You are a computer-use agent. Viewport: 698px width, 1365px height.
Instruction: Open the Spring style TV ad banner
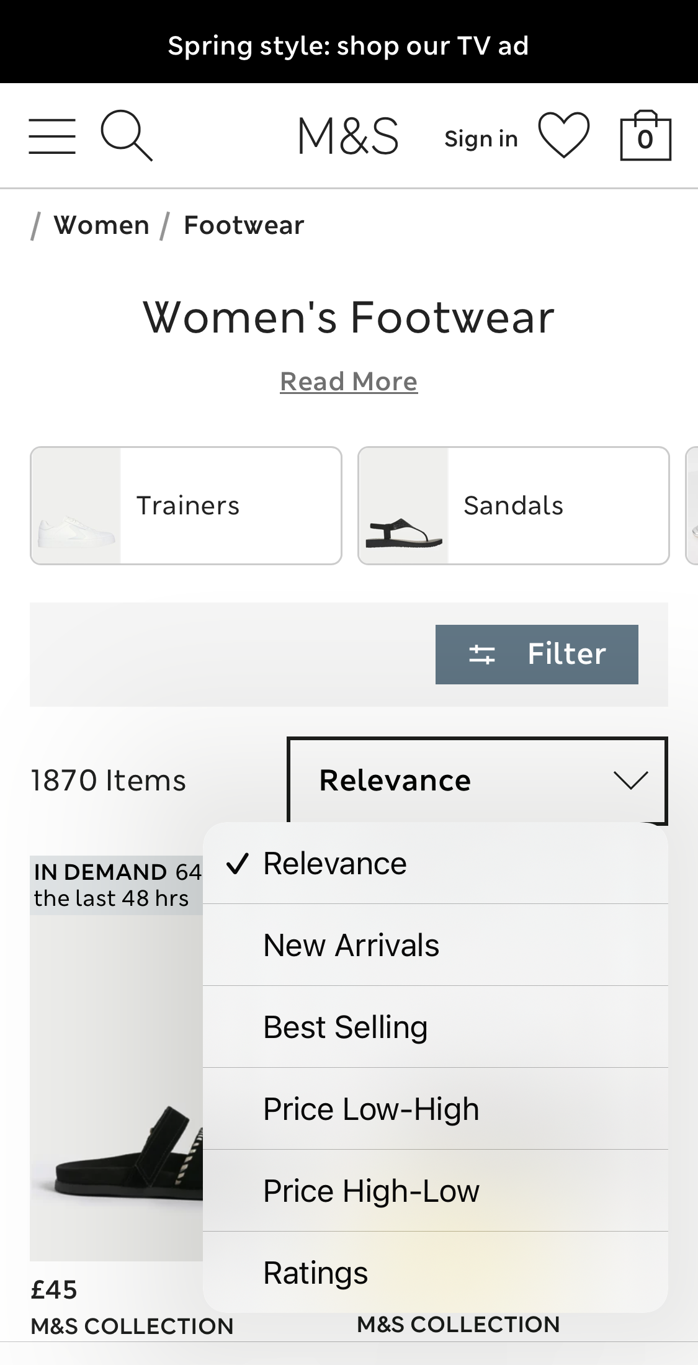349,45
